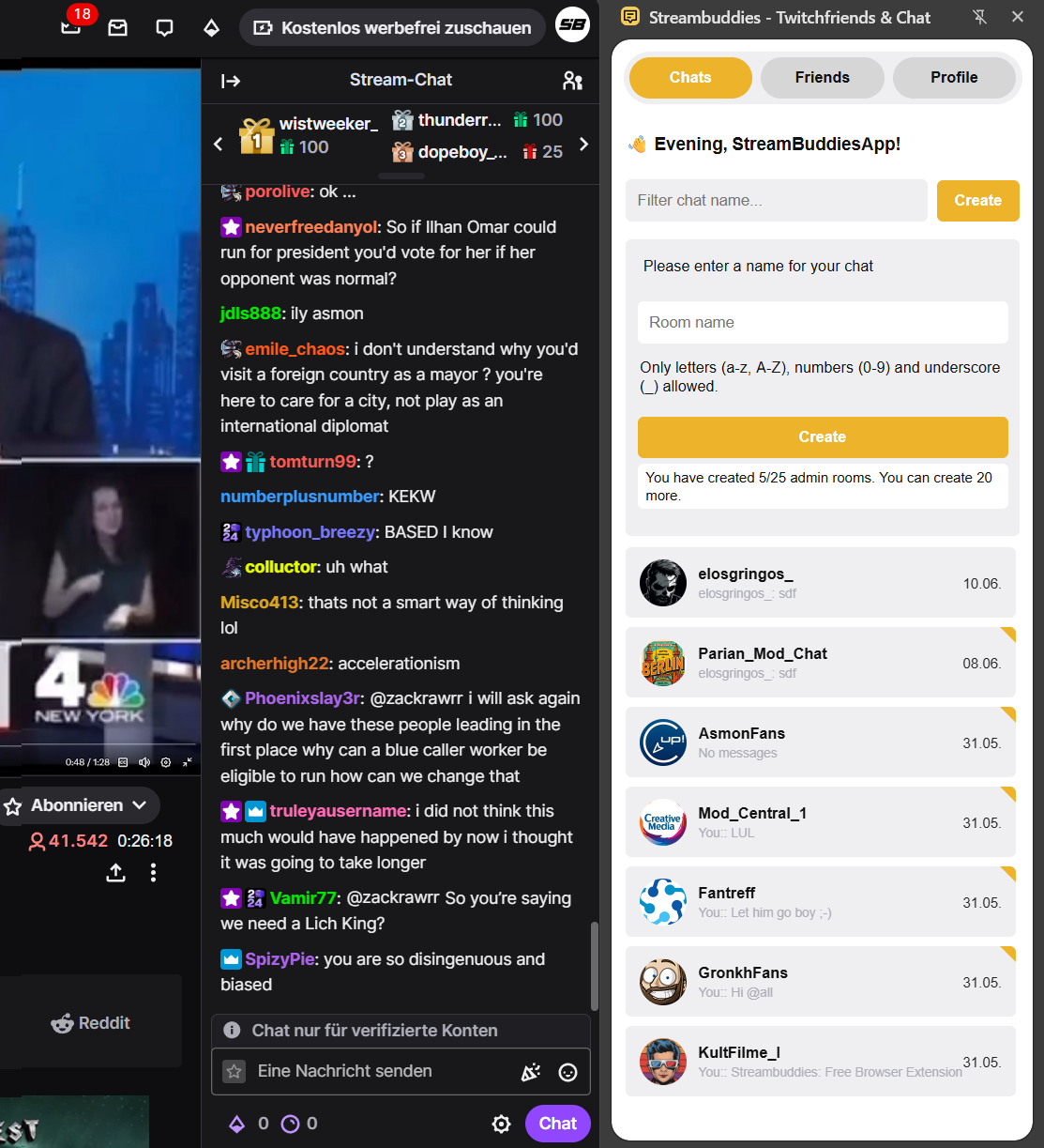1044x1148 pixels.
Task: Open chat settings gear
Action: [x=502, y=1124]
